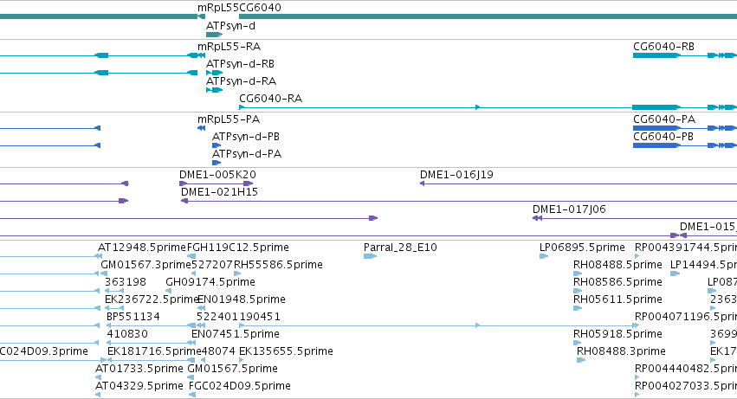Select the CG6040-PA protein block
The image size is (737, 399).
[656, 128]
